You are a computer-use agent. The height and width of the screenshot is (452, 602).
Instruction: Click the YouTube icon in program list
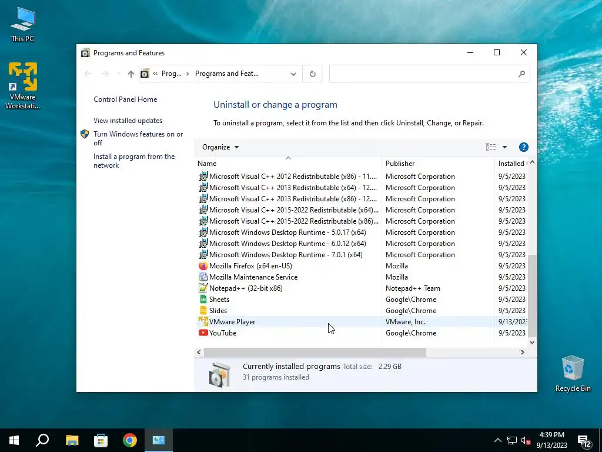pos(203,333)
